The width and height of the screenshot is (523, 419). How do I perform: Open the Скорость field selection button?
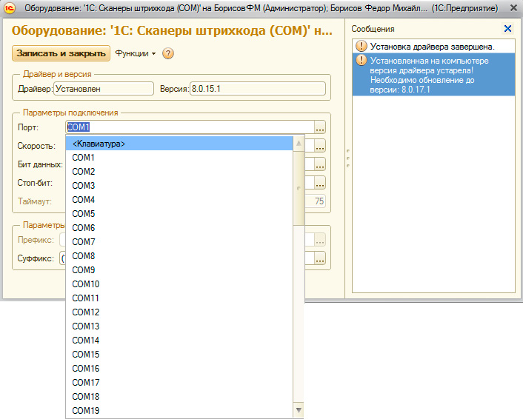click(x=320, y=146)
